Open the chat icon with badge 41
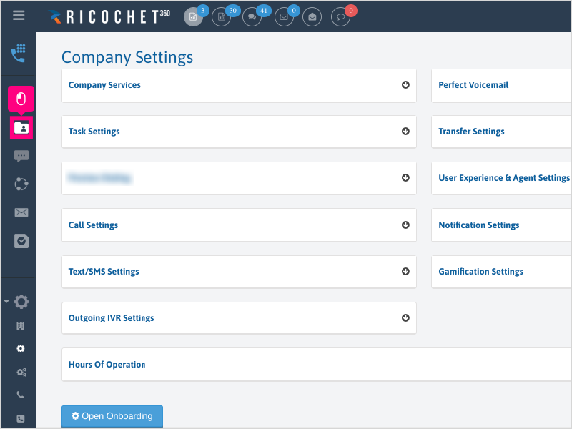 252,16
